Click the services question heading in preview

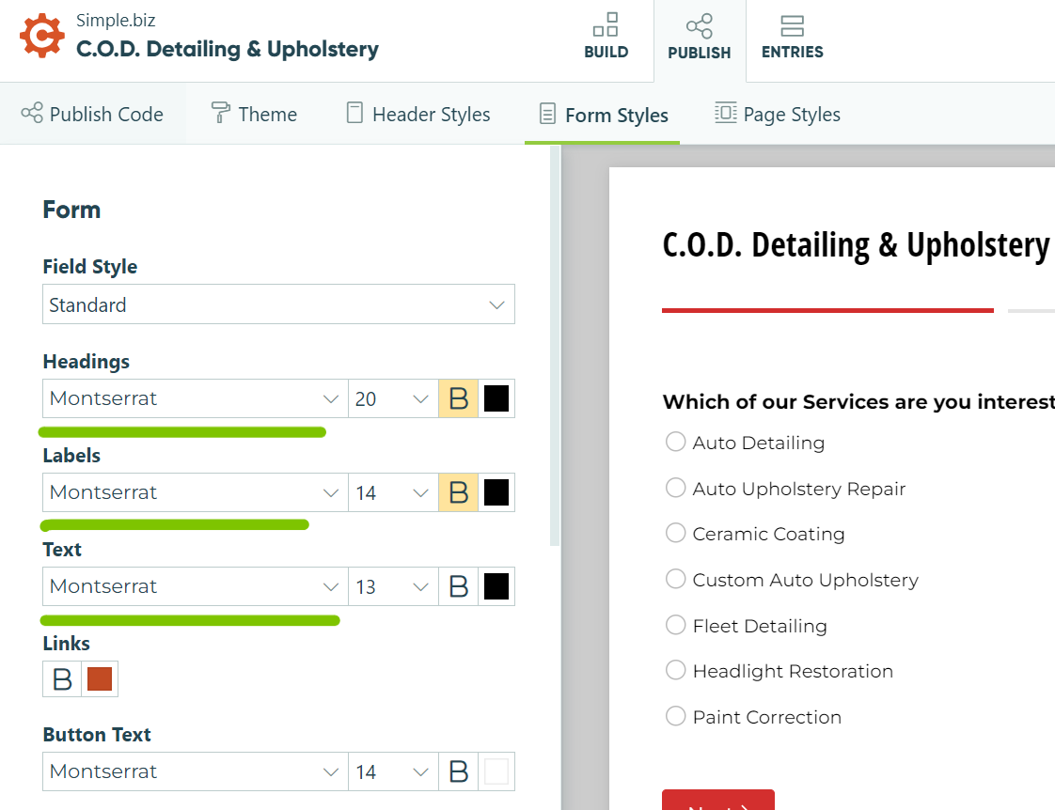tap(858, 401)
